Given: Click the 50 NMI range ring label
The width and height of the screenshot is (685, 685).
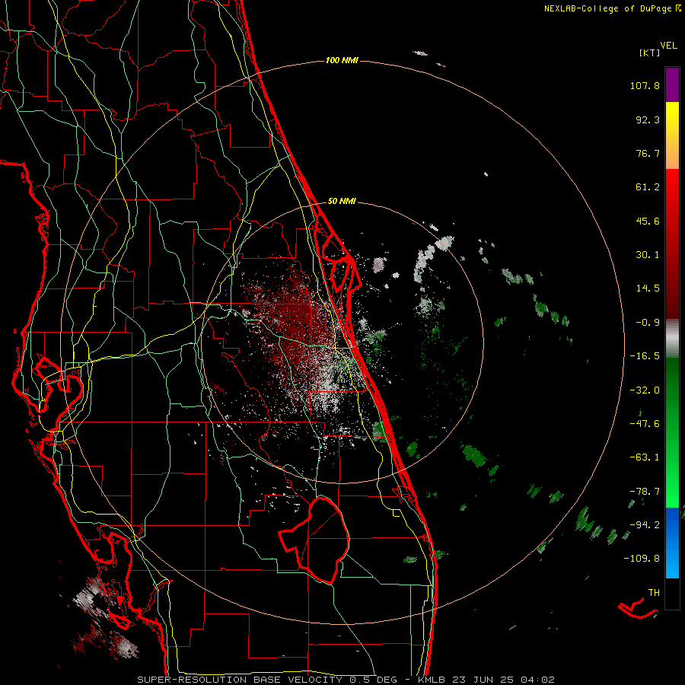Looking at the screenshot, I should (x=342, y=202).
